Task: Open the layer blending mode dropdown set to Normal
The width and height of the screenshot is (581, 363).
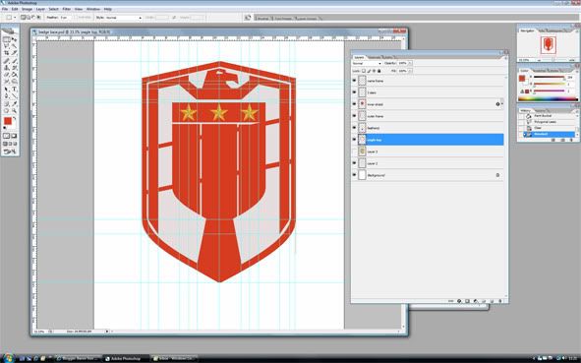Action: click(x=367, y=63)
